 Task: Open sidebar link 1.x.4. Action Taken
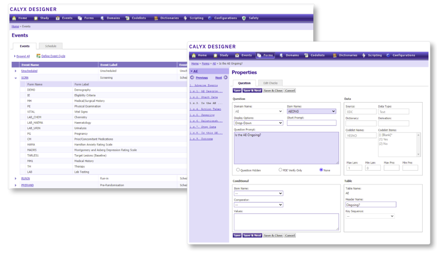206,109
